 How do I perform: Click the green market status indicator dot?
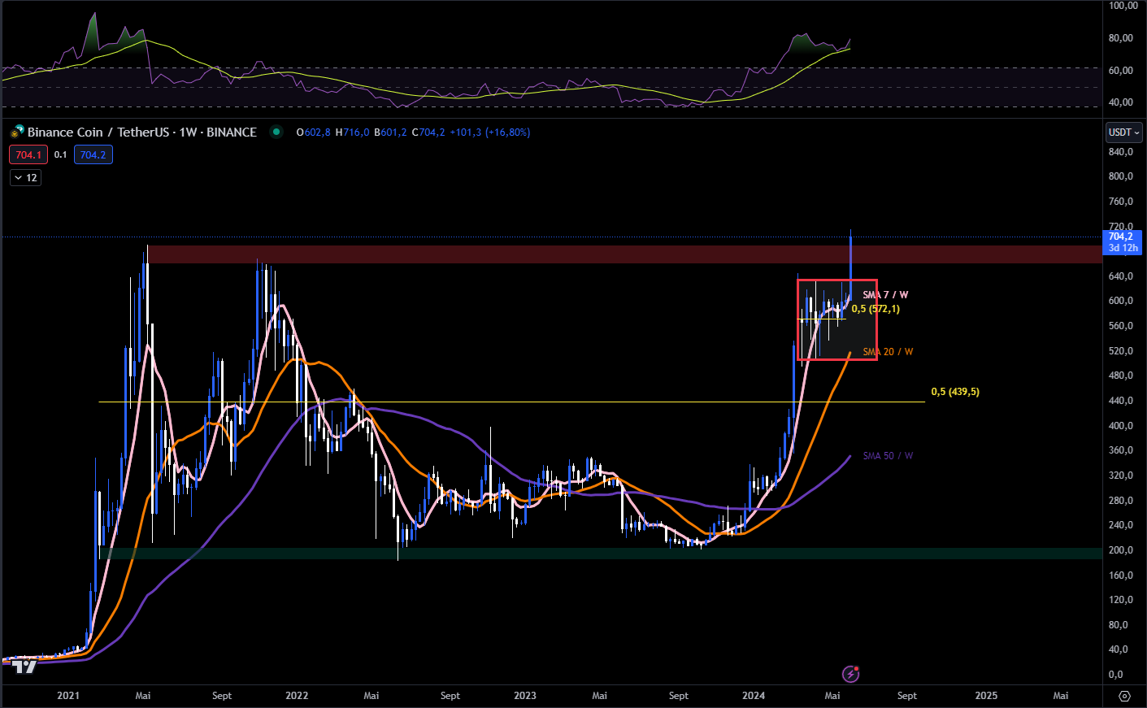[276, 132]
